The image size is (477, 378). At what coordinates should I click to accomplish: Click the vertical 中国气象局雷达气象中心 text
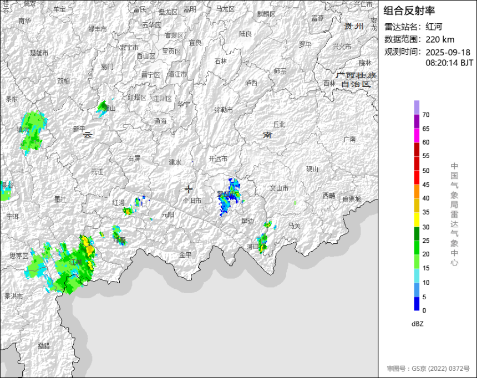(x=454, y=214)
